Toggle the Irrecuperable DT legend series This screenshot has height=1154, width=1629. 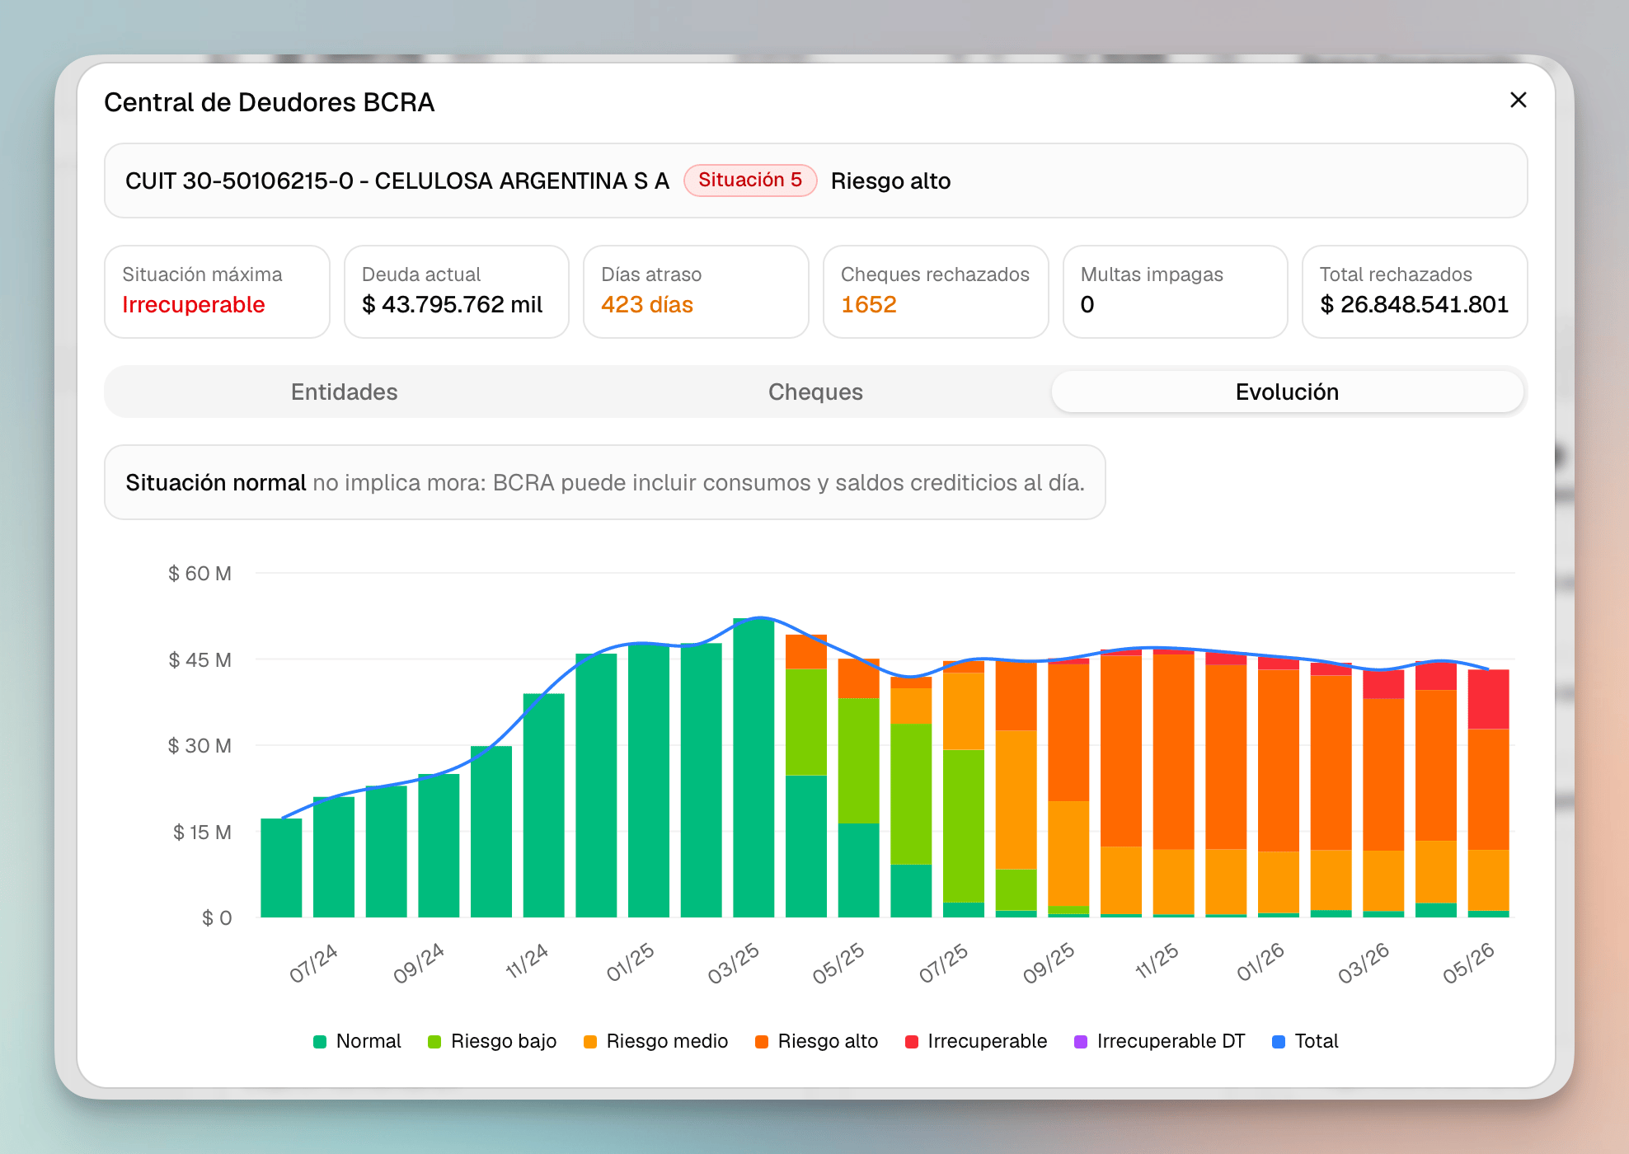pos(1159,1041)
